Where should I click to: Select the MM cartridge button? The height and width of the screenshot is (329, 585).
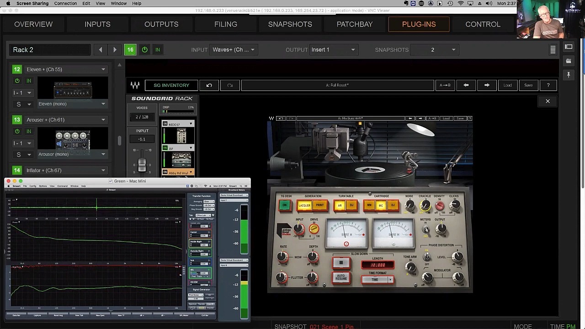(369, 206)
